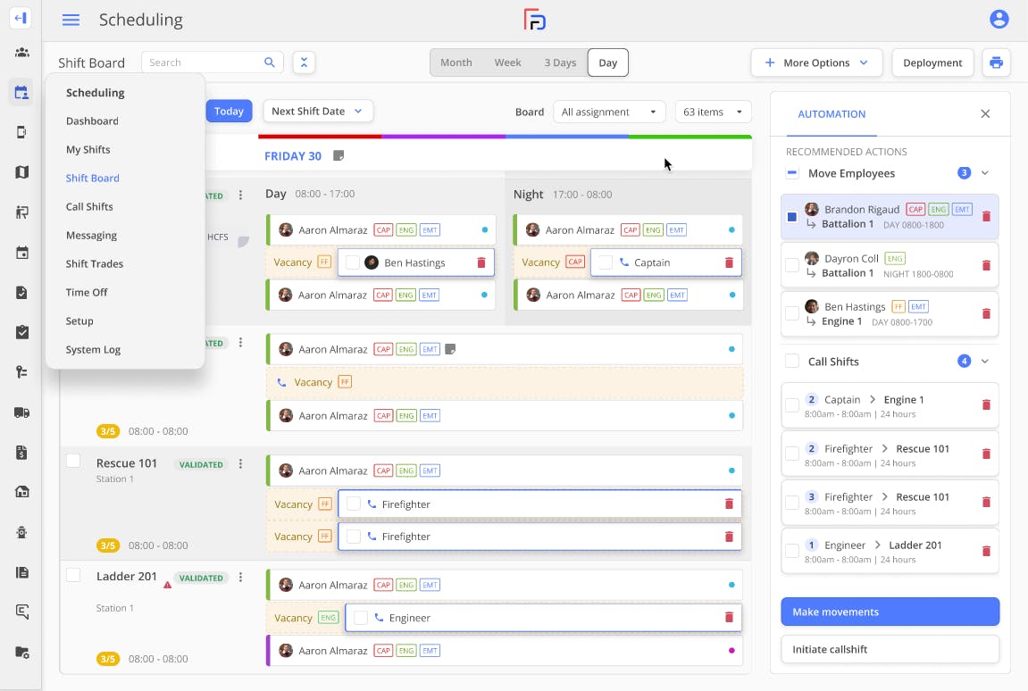Click the Make movements button
The image size is (1028, 691).
click(890, 612)
